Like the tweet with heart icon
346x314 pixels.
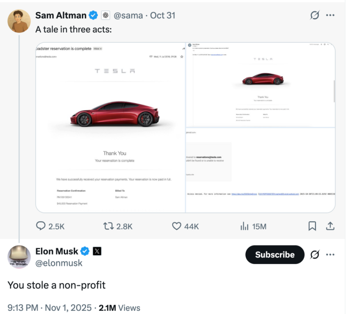pos(177,226)
